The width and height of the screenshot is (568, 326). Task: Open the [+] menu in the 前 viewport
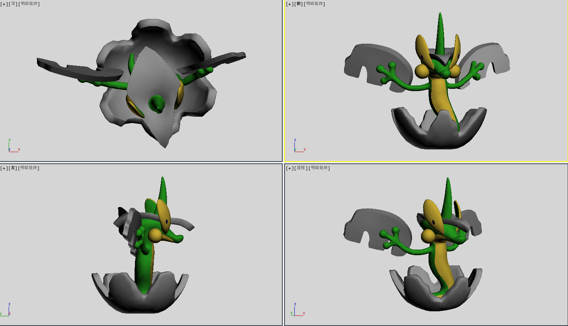(290, 4)
